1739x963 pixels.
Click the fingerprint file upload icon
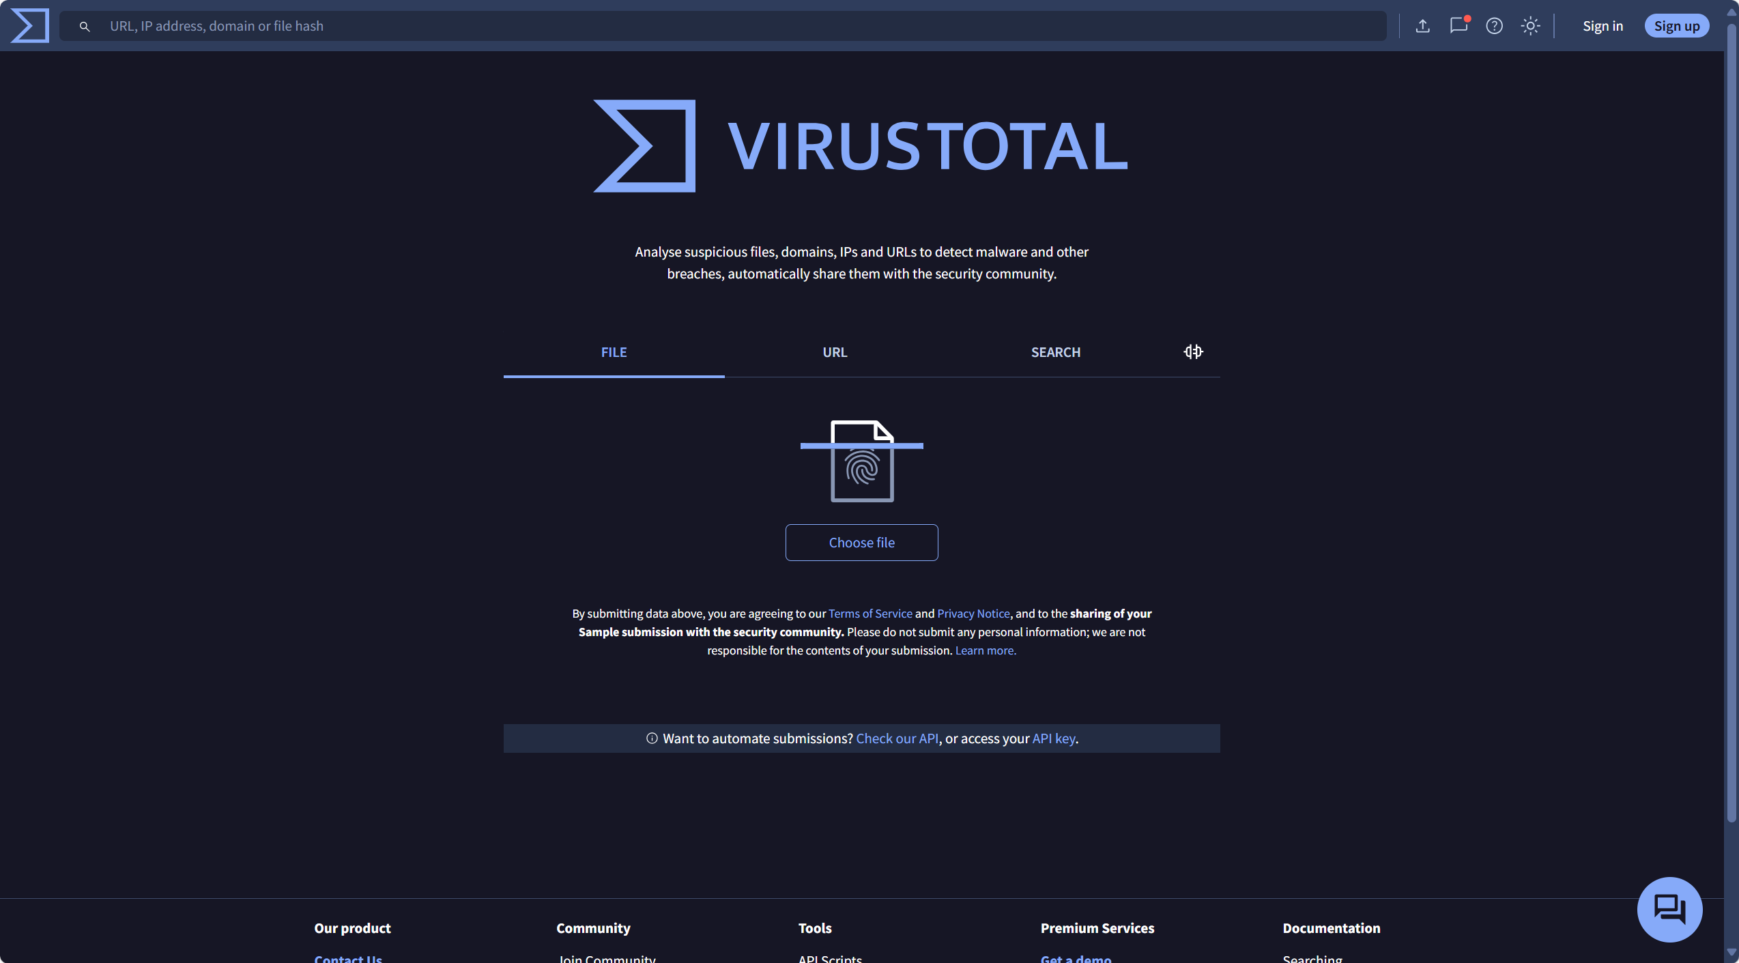pos(861,461)
